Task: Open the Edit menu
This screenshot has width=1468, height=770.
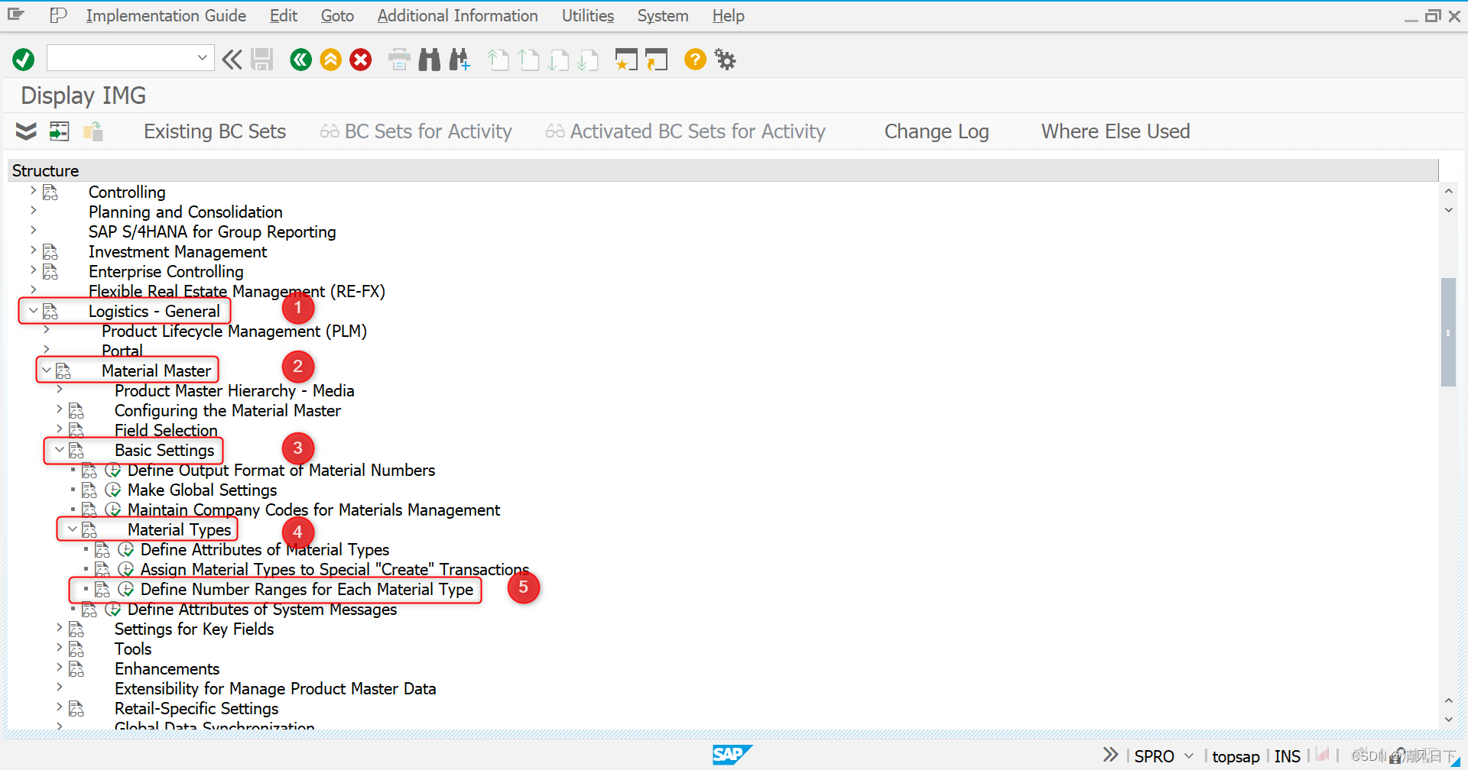Action: pos(284,15)
